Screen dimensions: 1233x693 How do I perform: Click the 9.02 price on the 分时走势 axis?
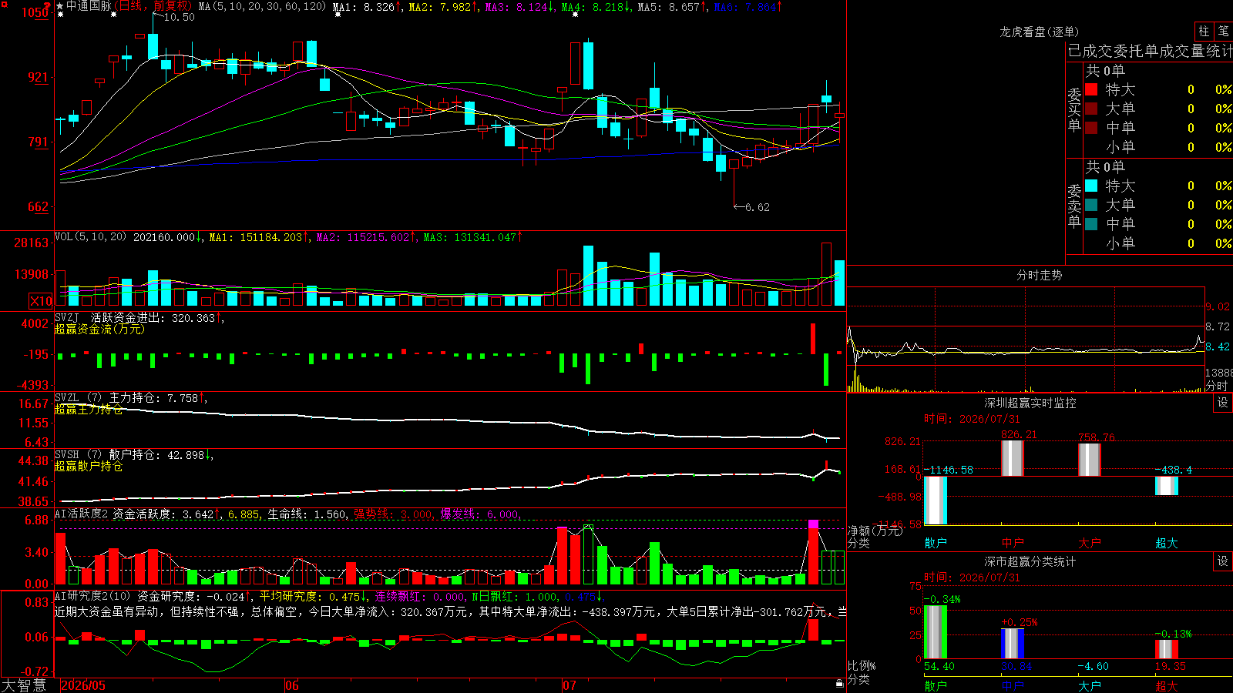pyautogui.click(x=1218, y=306)
